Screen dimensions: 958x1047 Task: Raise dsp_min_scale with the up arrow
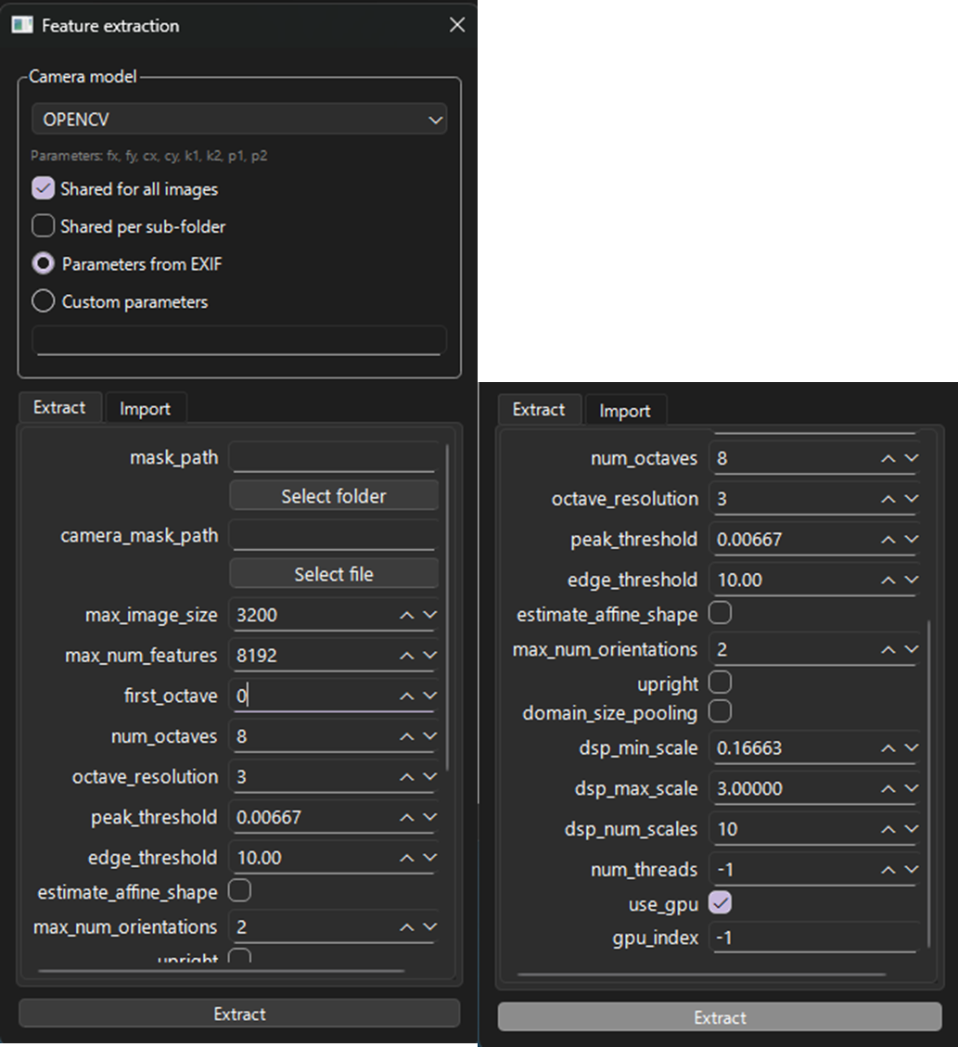tap(888, 748)
